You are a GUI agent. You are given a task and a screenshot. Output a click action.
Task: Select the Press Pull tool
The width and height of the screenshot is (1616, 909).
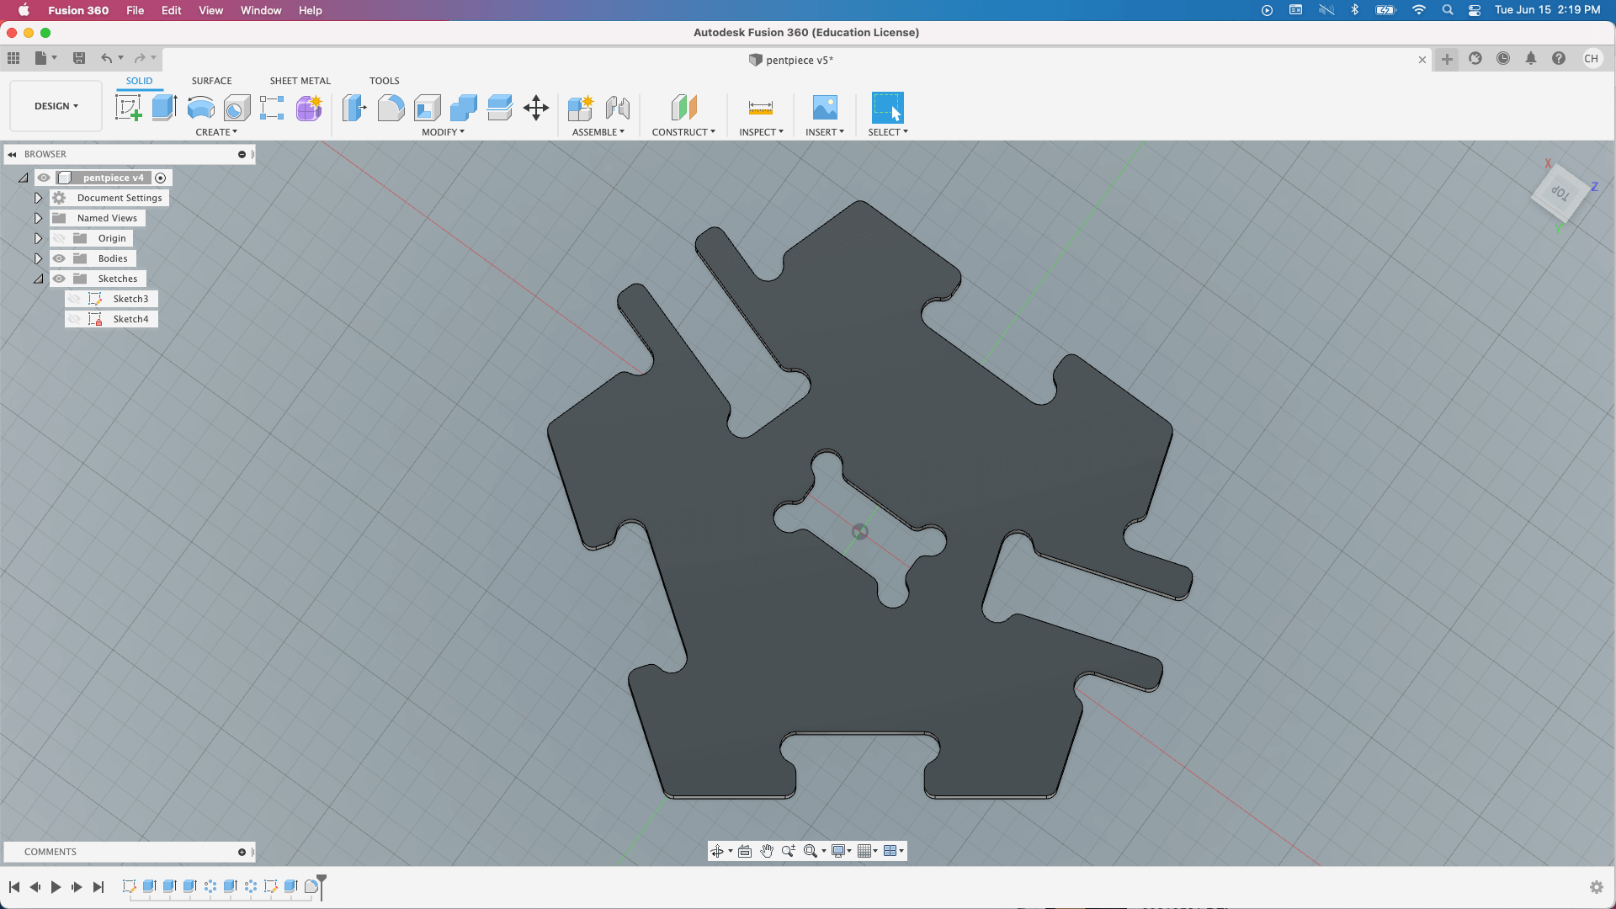click(354, 108)
